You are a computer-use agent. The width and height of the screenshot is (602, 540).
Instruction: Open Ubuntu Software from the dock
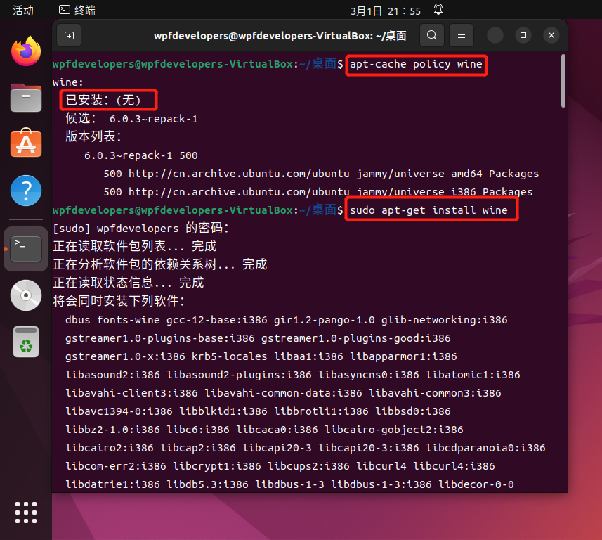click(26, 143)
